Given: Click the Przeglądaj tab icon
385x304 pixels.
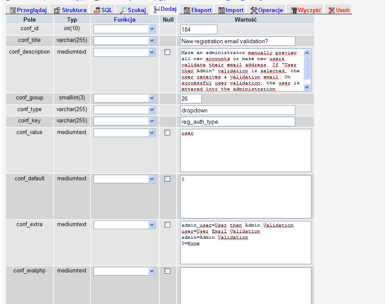Looking at the screenshot, I should coord(13,10).
